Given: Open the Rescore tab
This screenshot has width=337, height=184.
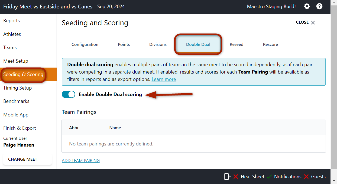Looking at the screenshot, I should [x=270, y=45].
